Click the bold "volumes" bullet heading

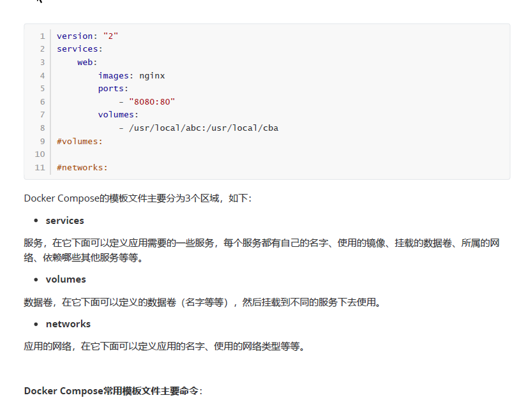click(65, 279)
